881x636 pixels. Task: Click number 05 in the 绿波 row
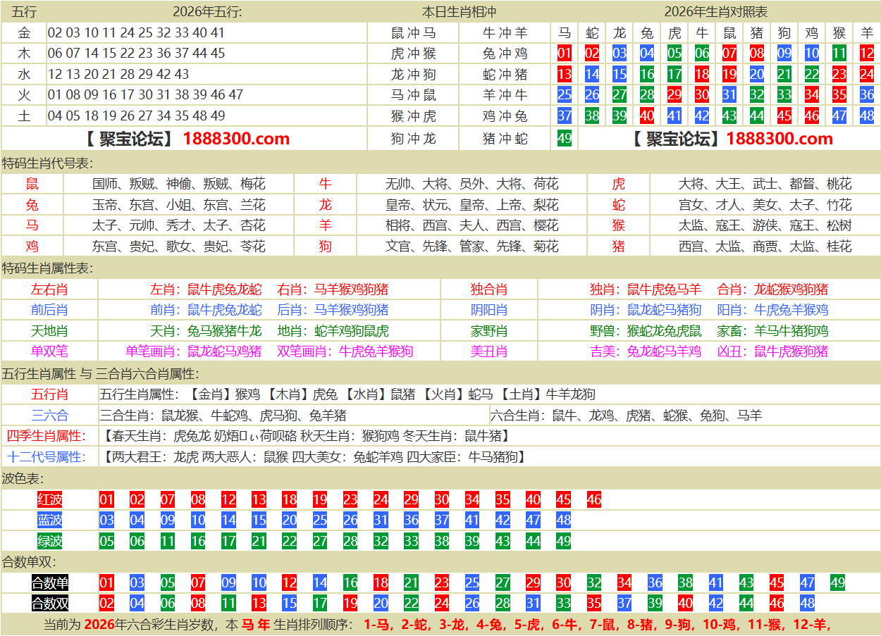pos(106,541)
